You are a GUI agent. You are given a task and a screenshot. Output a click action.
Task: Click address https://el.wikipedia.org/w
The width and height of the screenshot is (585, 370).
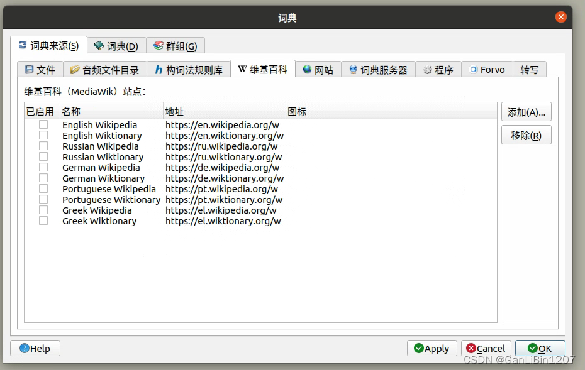(221, 210)
